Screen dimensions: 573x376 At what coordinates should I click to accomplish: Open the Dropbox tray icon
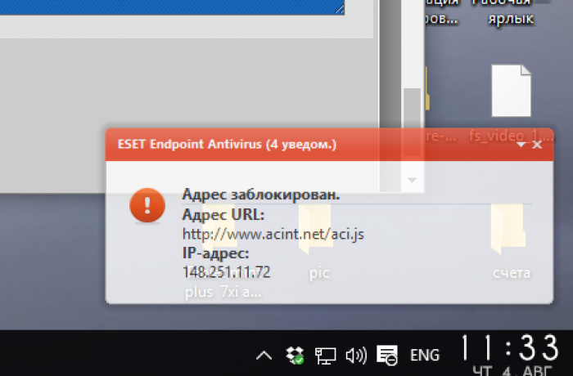(x=295, y=355)
